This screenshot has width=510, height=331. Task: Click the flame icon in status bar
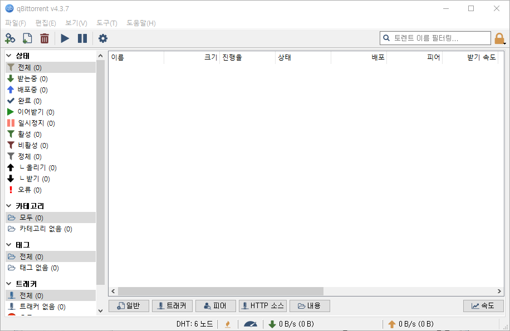coord(228,324)
